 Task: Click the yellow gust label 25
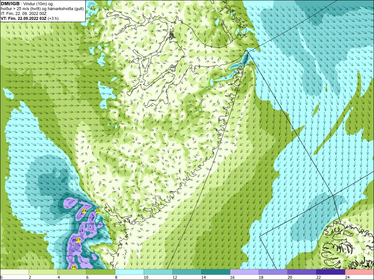(x=98, y=211)
